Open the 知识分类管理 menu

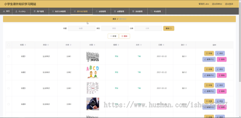(x=60, y=11)
